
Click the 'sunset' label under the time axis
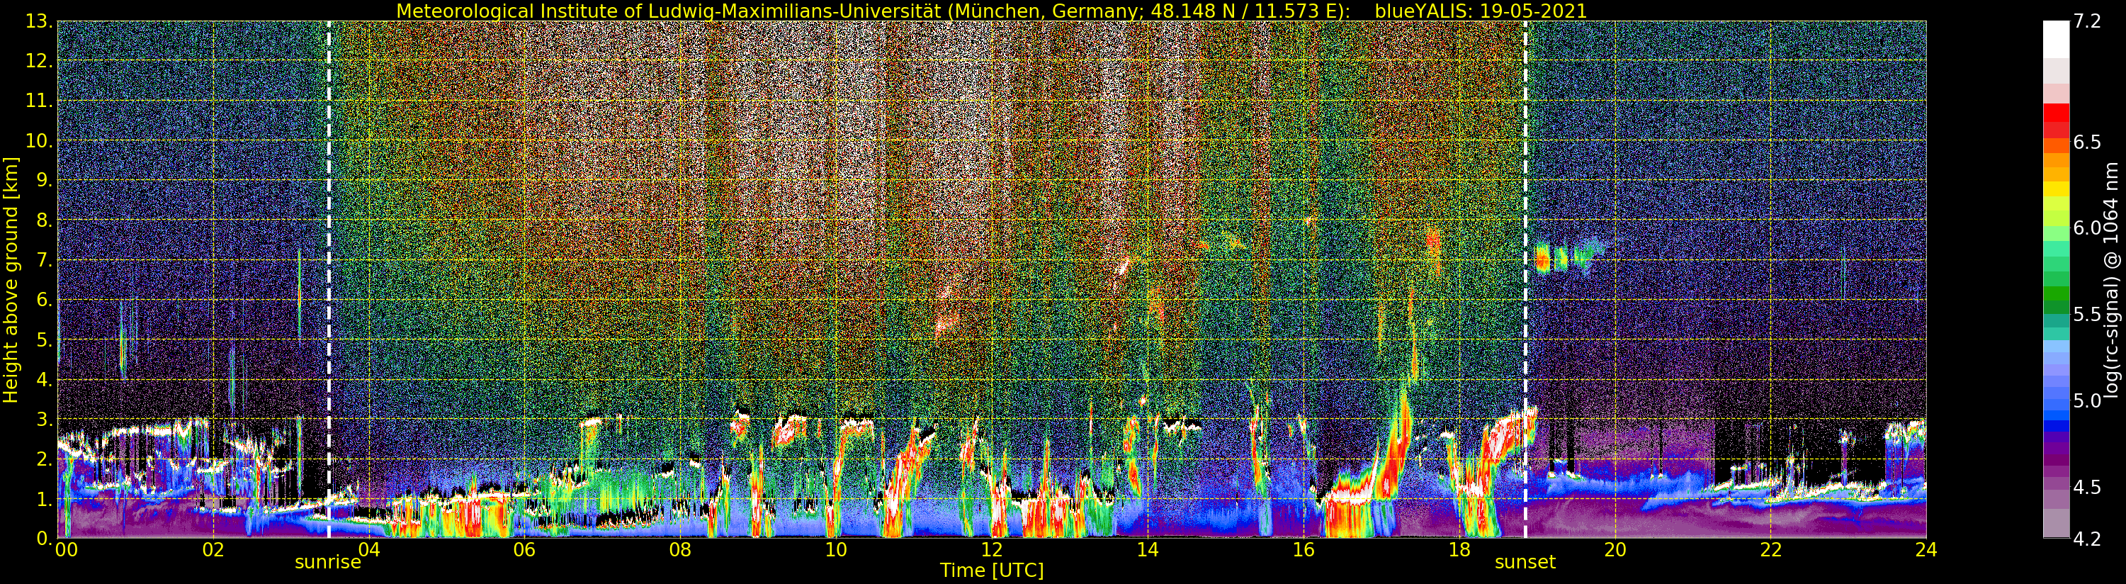1525,563
